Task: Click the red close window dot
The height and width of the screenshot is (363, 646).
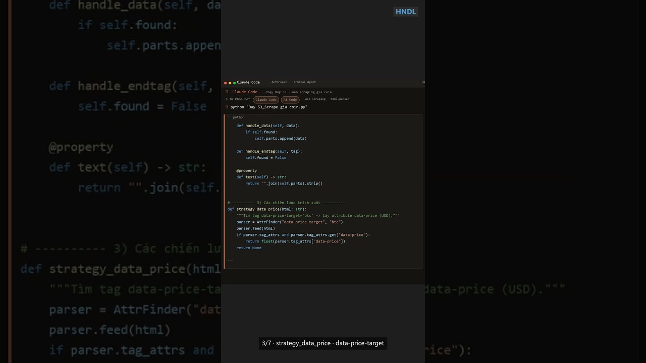Action: click(x=226, y=83)
